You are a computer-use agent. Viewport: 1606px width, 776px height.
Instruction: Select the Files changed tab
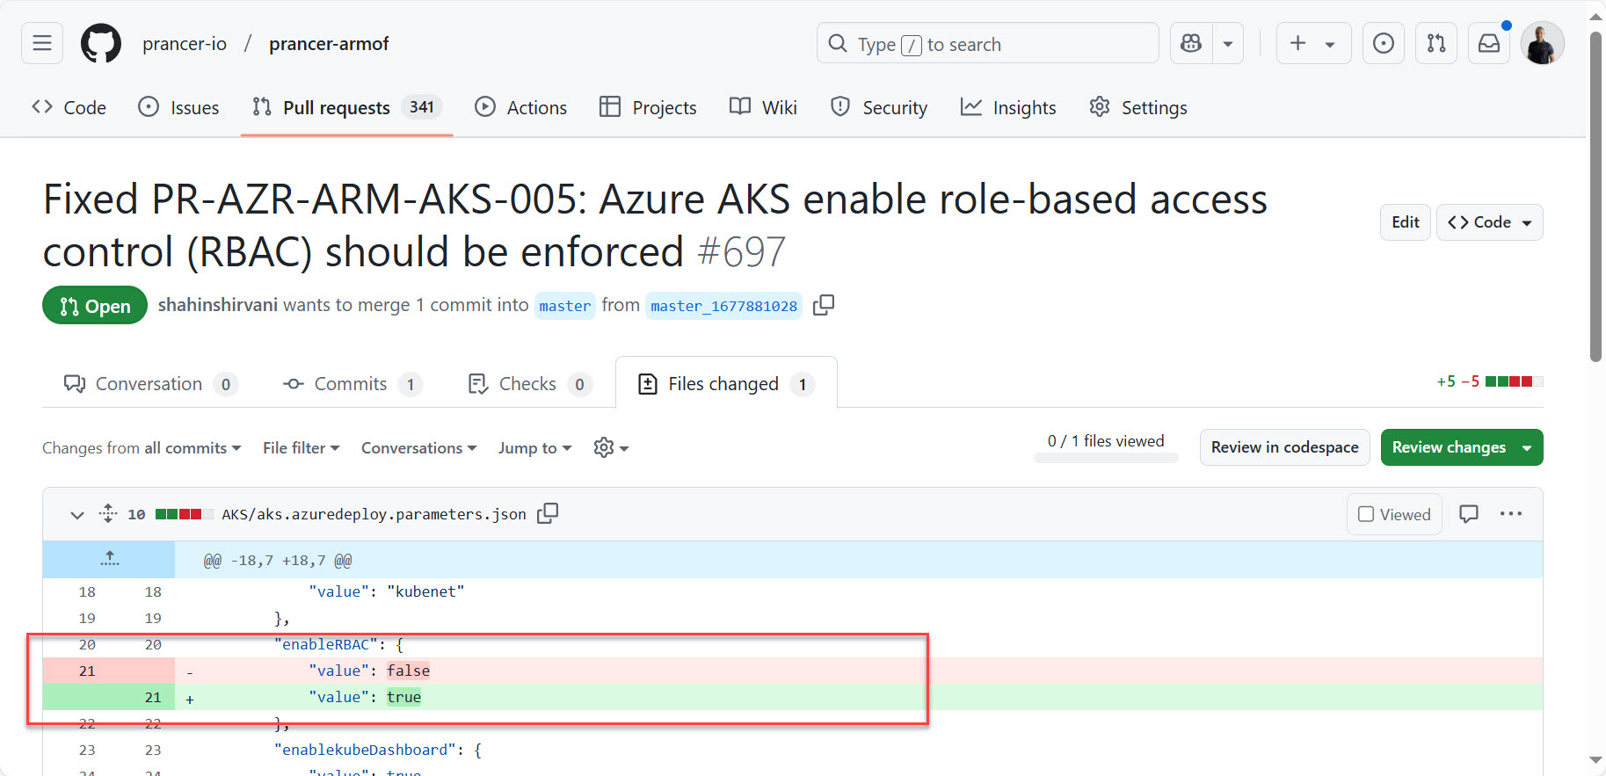(726, 384)
